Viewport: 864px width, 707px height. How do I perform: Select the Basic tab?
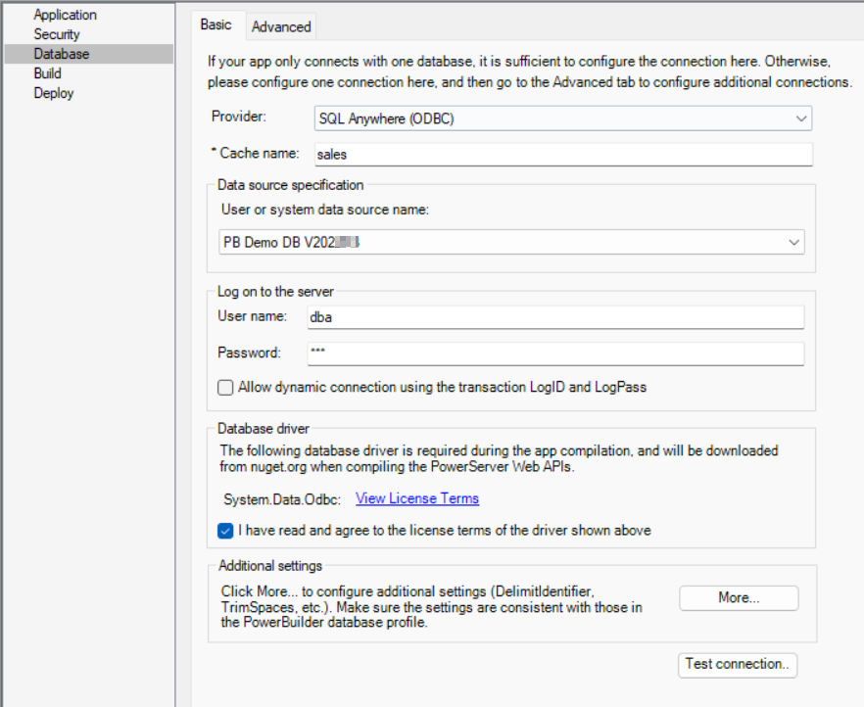click(216, 25)
